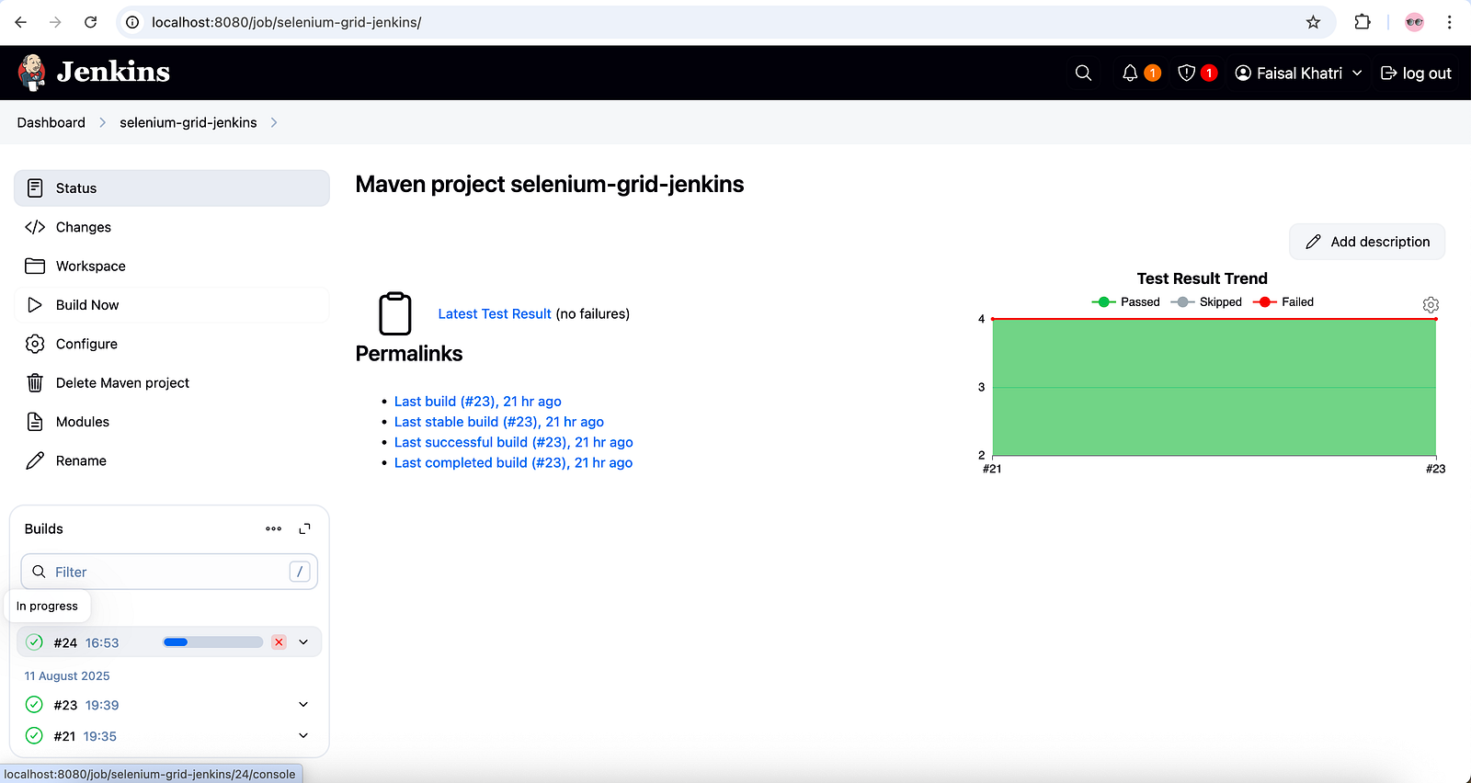Image resolution: width=1471 pixels, height=783 pixels.
Task: Open browser extensions puzzle icon
Action: (1363, 22)
